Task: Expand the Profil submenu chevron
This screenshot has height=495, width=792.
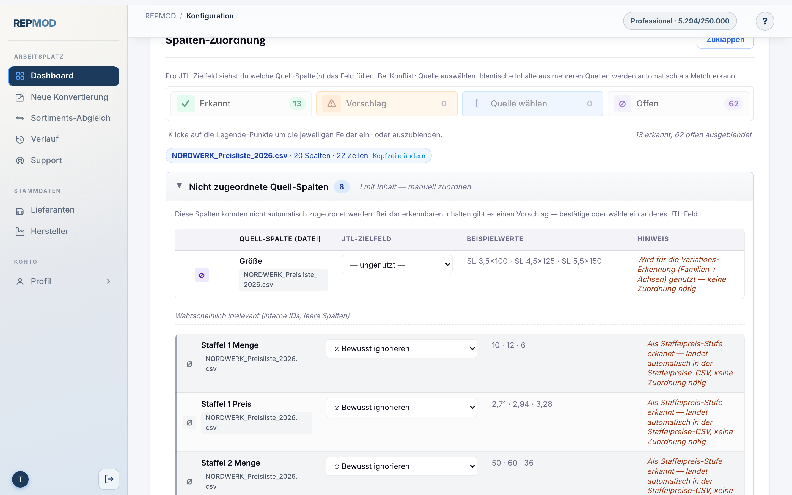Action: point(109,282)
